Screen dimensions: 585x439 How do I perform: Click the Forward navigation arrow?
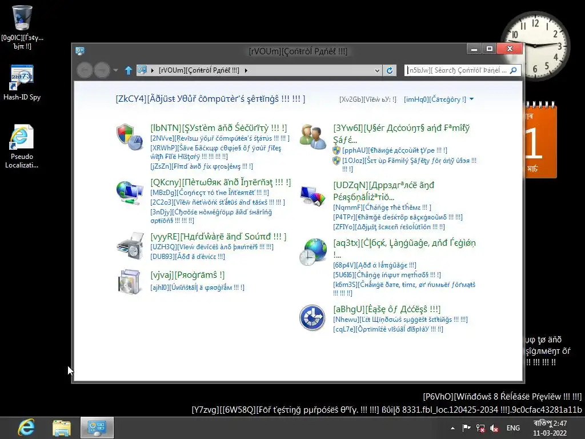pyautogui.click(x=102, y=70)
